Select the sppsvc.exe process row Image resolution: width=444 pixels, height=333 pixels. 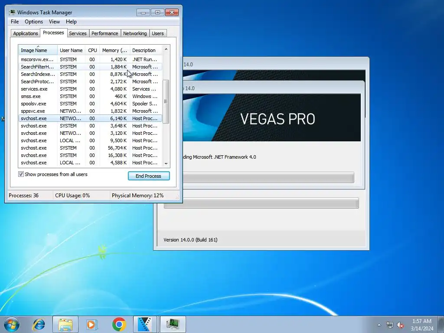(x=90, y=111)
